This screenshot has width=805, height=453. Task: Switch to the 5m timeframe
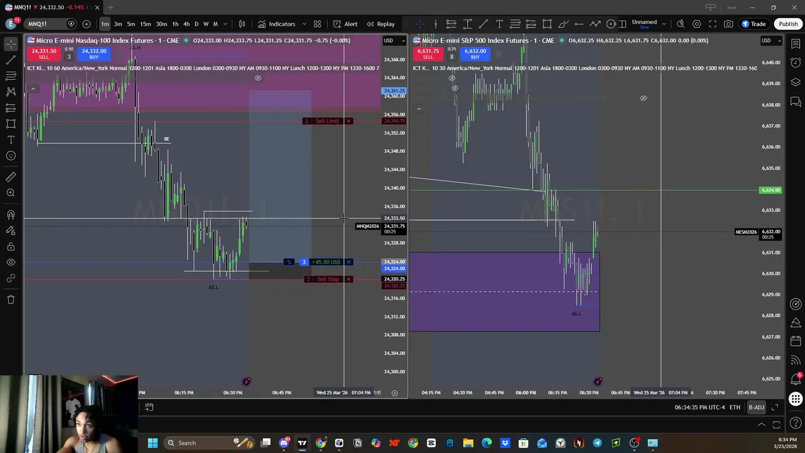[x=131, y=24]
